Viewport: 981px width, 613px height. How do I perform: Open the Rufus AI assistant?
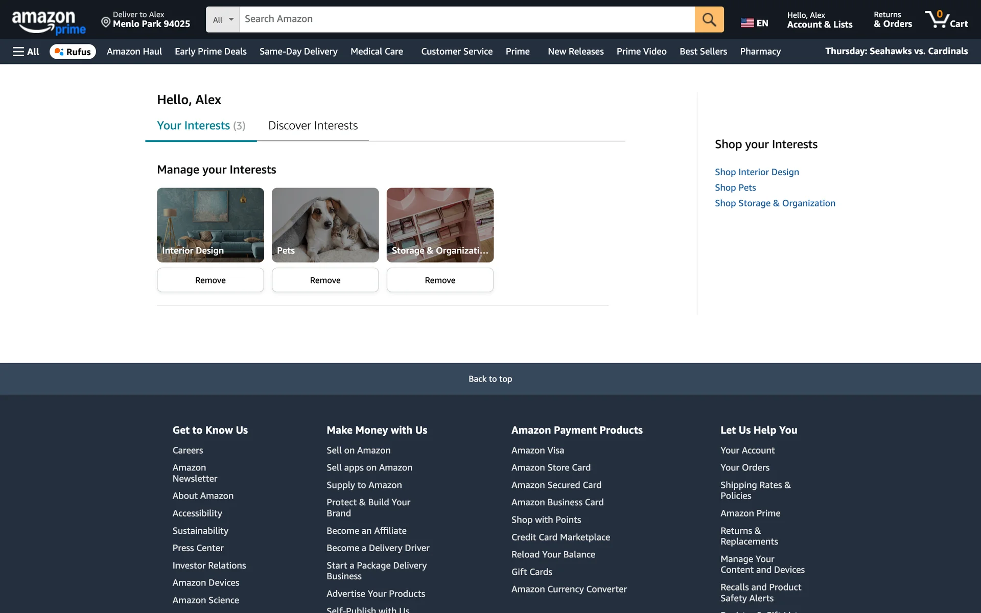tap(73, 52)
